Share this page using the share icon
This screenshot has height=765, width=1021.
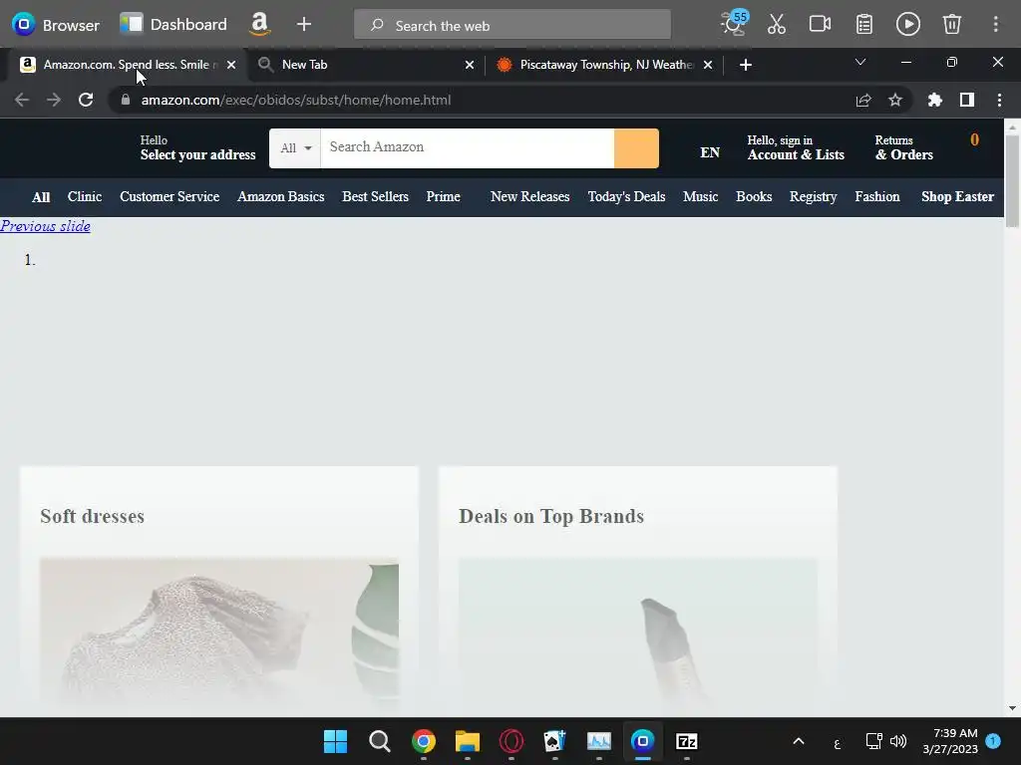pos(863,100)
